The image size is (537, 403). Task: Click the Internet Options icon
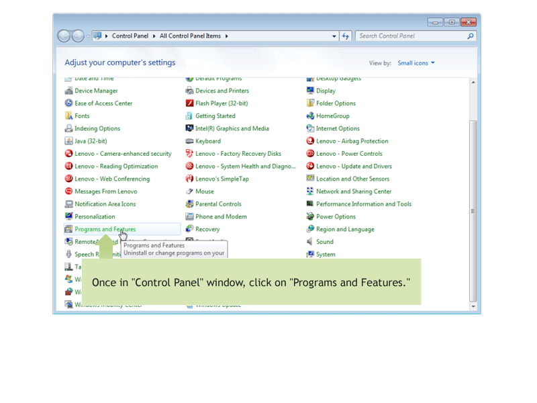point(310,128)
